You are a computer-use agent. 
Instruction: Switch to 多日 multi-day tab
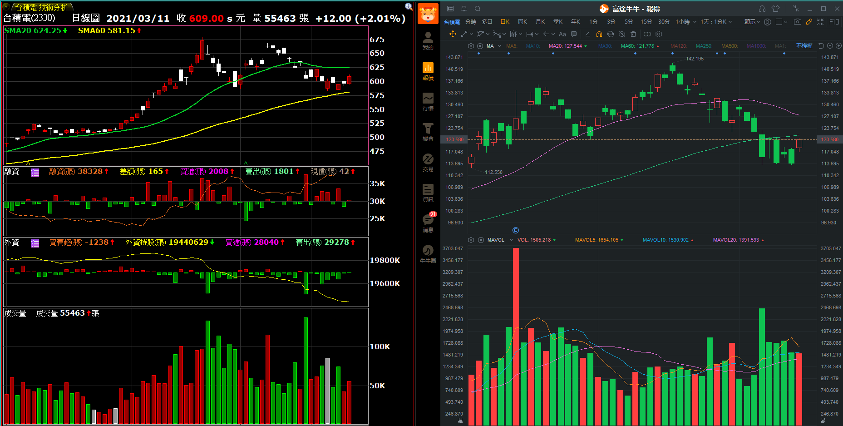[x=487, y=22]
